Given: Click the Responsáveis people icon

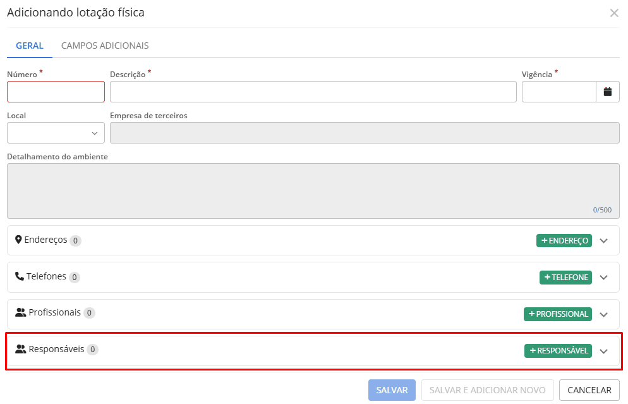Looking at the screenshot, I should pyautogui.click(x=21, y=349).
